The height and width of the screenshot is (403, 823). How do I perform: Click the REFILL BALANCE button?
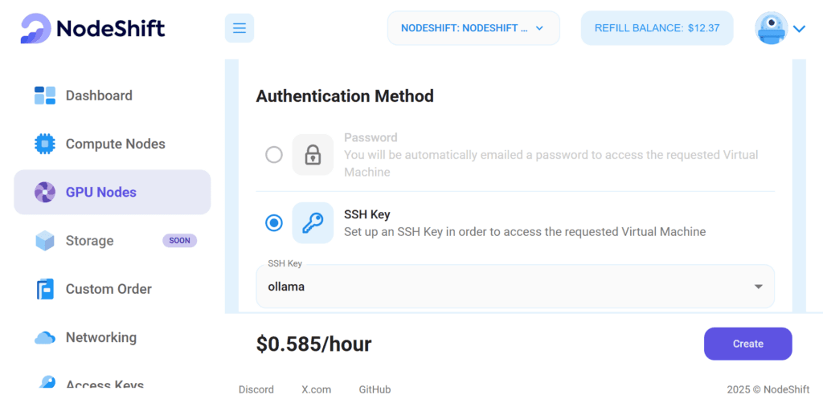pos(657,28)
